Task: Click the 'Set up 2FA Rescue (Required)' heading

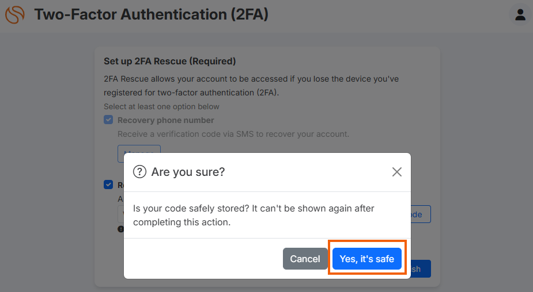Action: [169, 61]
